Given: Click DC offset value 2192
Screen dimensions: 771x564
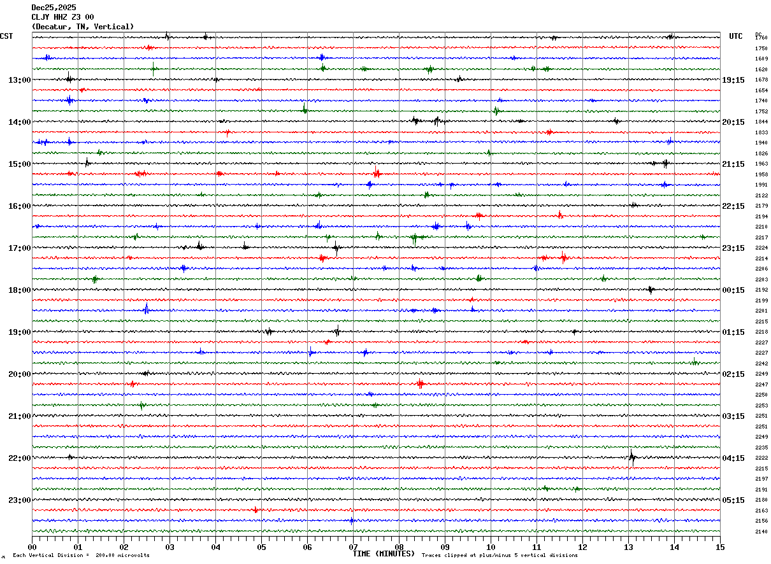Looking at the screenshot, I should pyautogui.click(x=761, y=290).
